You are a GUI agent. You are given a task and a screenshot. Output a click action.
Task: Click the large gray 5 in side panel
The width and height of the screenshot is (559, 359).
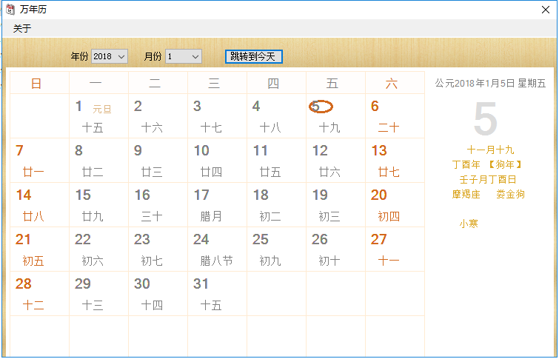click(486, 118)
